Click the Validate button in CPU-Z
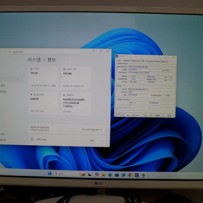This screenshot has width=203, height=203. pos(157,115)
